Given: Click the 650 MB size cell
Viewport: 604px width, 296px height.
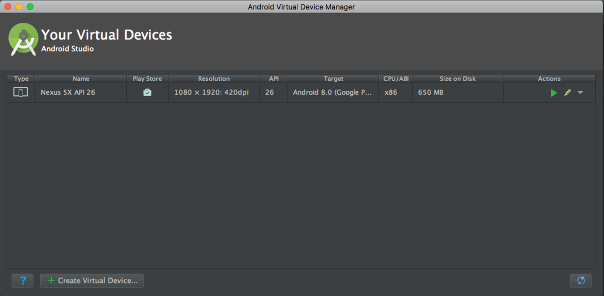Looking at the screenshot, I should tap(458, 92).
